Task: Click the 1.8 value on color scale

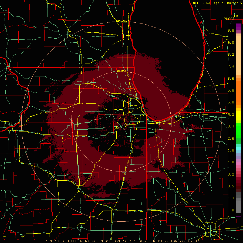Action: pyautogui.click(x=231, y=150)
